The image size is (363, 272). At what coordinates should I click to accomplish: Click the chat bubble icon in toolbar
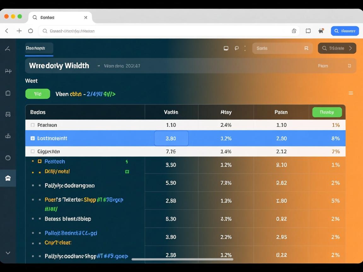click(237, 48)
